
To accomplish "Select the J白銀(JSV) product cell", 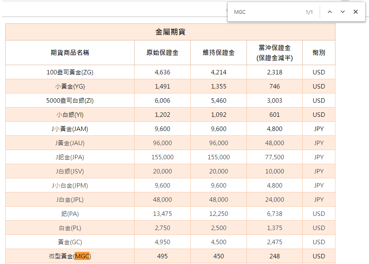I will (x=70, y=171).
